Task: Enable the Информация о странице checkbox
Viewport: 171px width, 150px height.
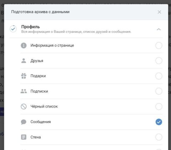Action: [x=159, y=45]
